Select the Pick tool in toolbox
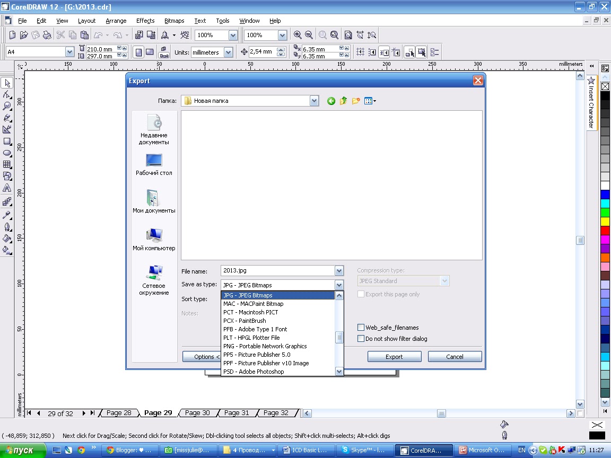This screenshot has height=458, width=611. click(7, 83)
